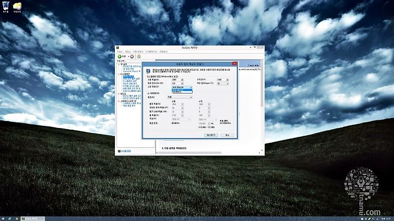Click the Test button in dialog

tap(211, 135)
